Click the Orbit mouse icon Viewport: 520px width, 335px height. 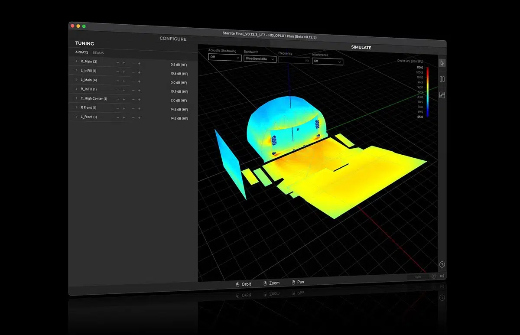(237, 285)
